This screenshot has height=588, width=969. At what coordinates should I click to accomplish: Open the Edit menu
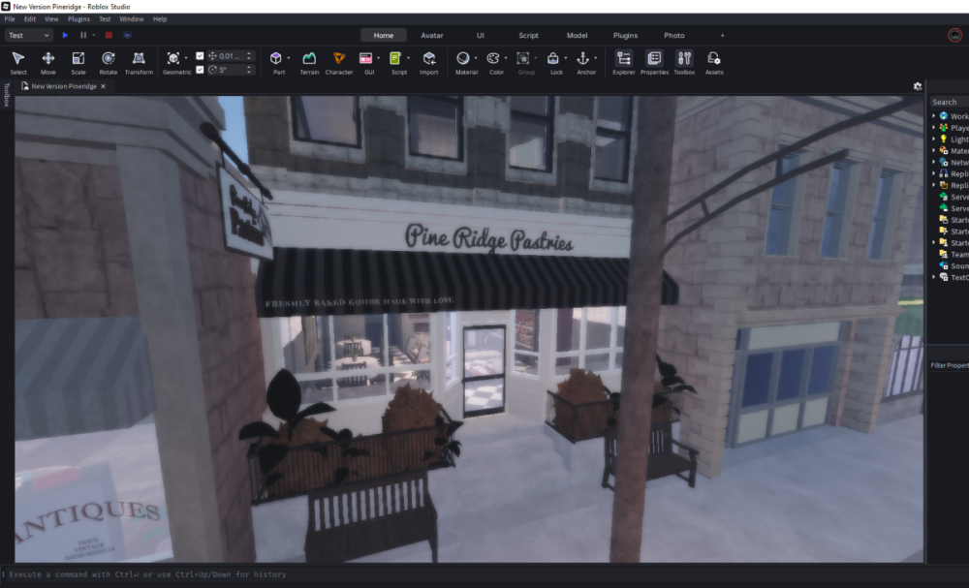coord(30,19)
